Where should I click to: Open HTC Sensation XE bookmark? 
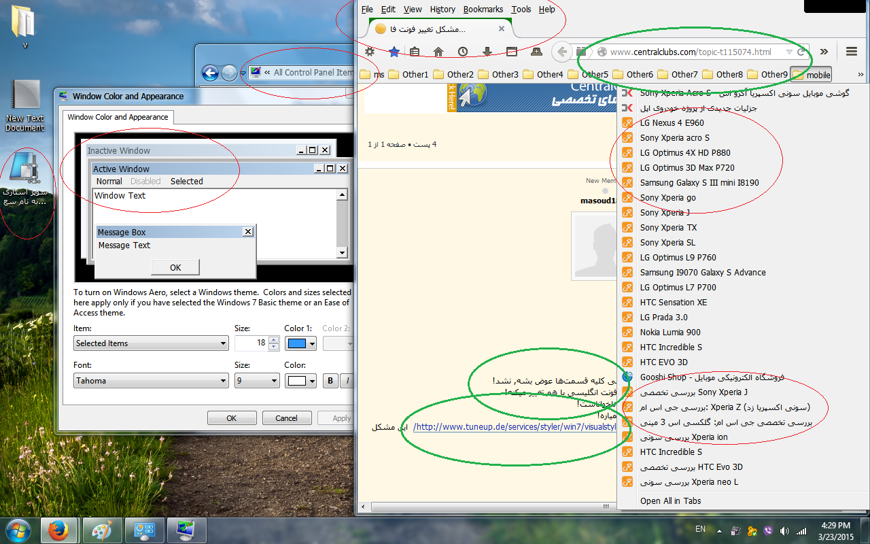[743, 303]
